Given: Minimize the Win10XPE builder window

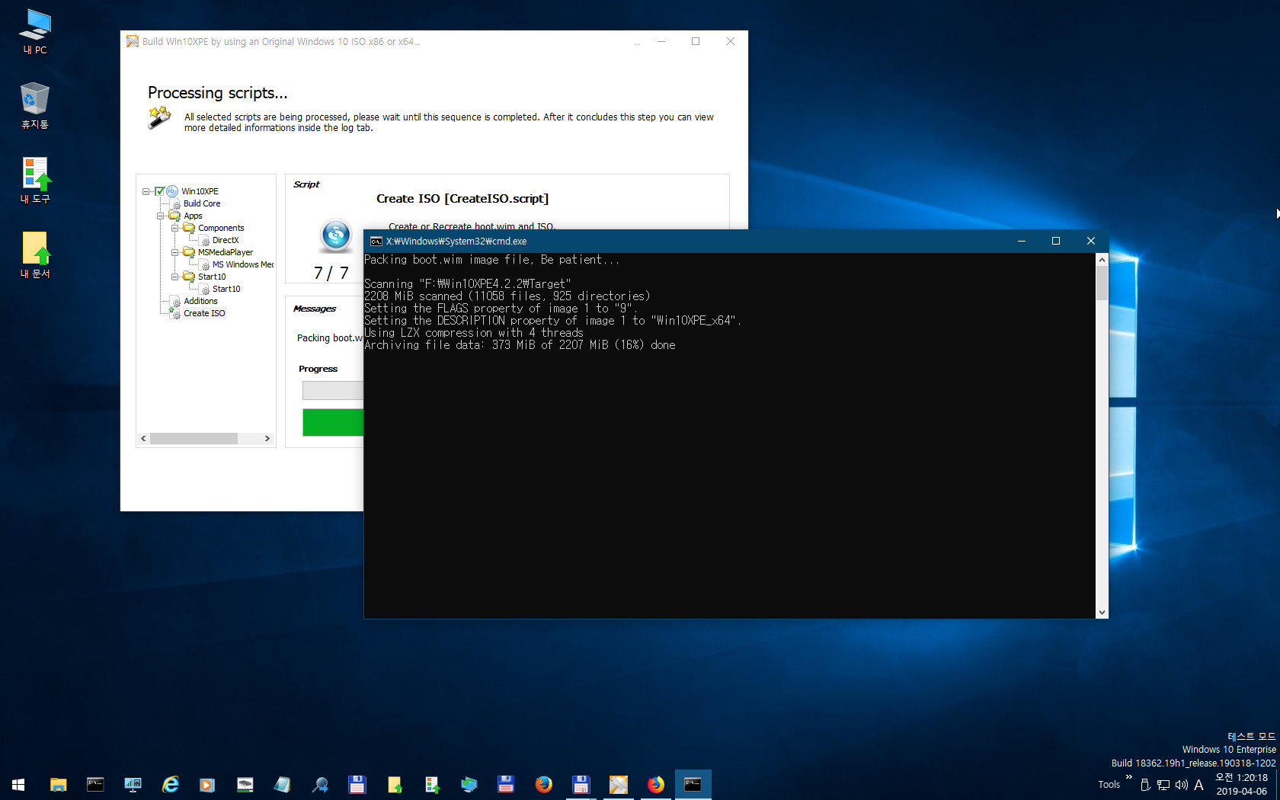Looking at the screenshot, I should click(661, 41).
